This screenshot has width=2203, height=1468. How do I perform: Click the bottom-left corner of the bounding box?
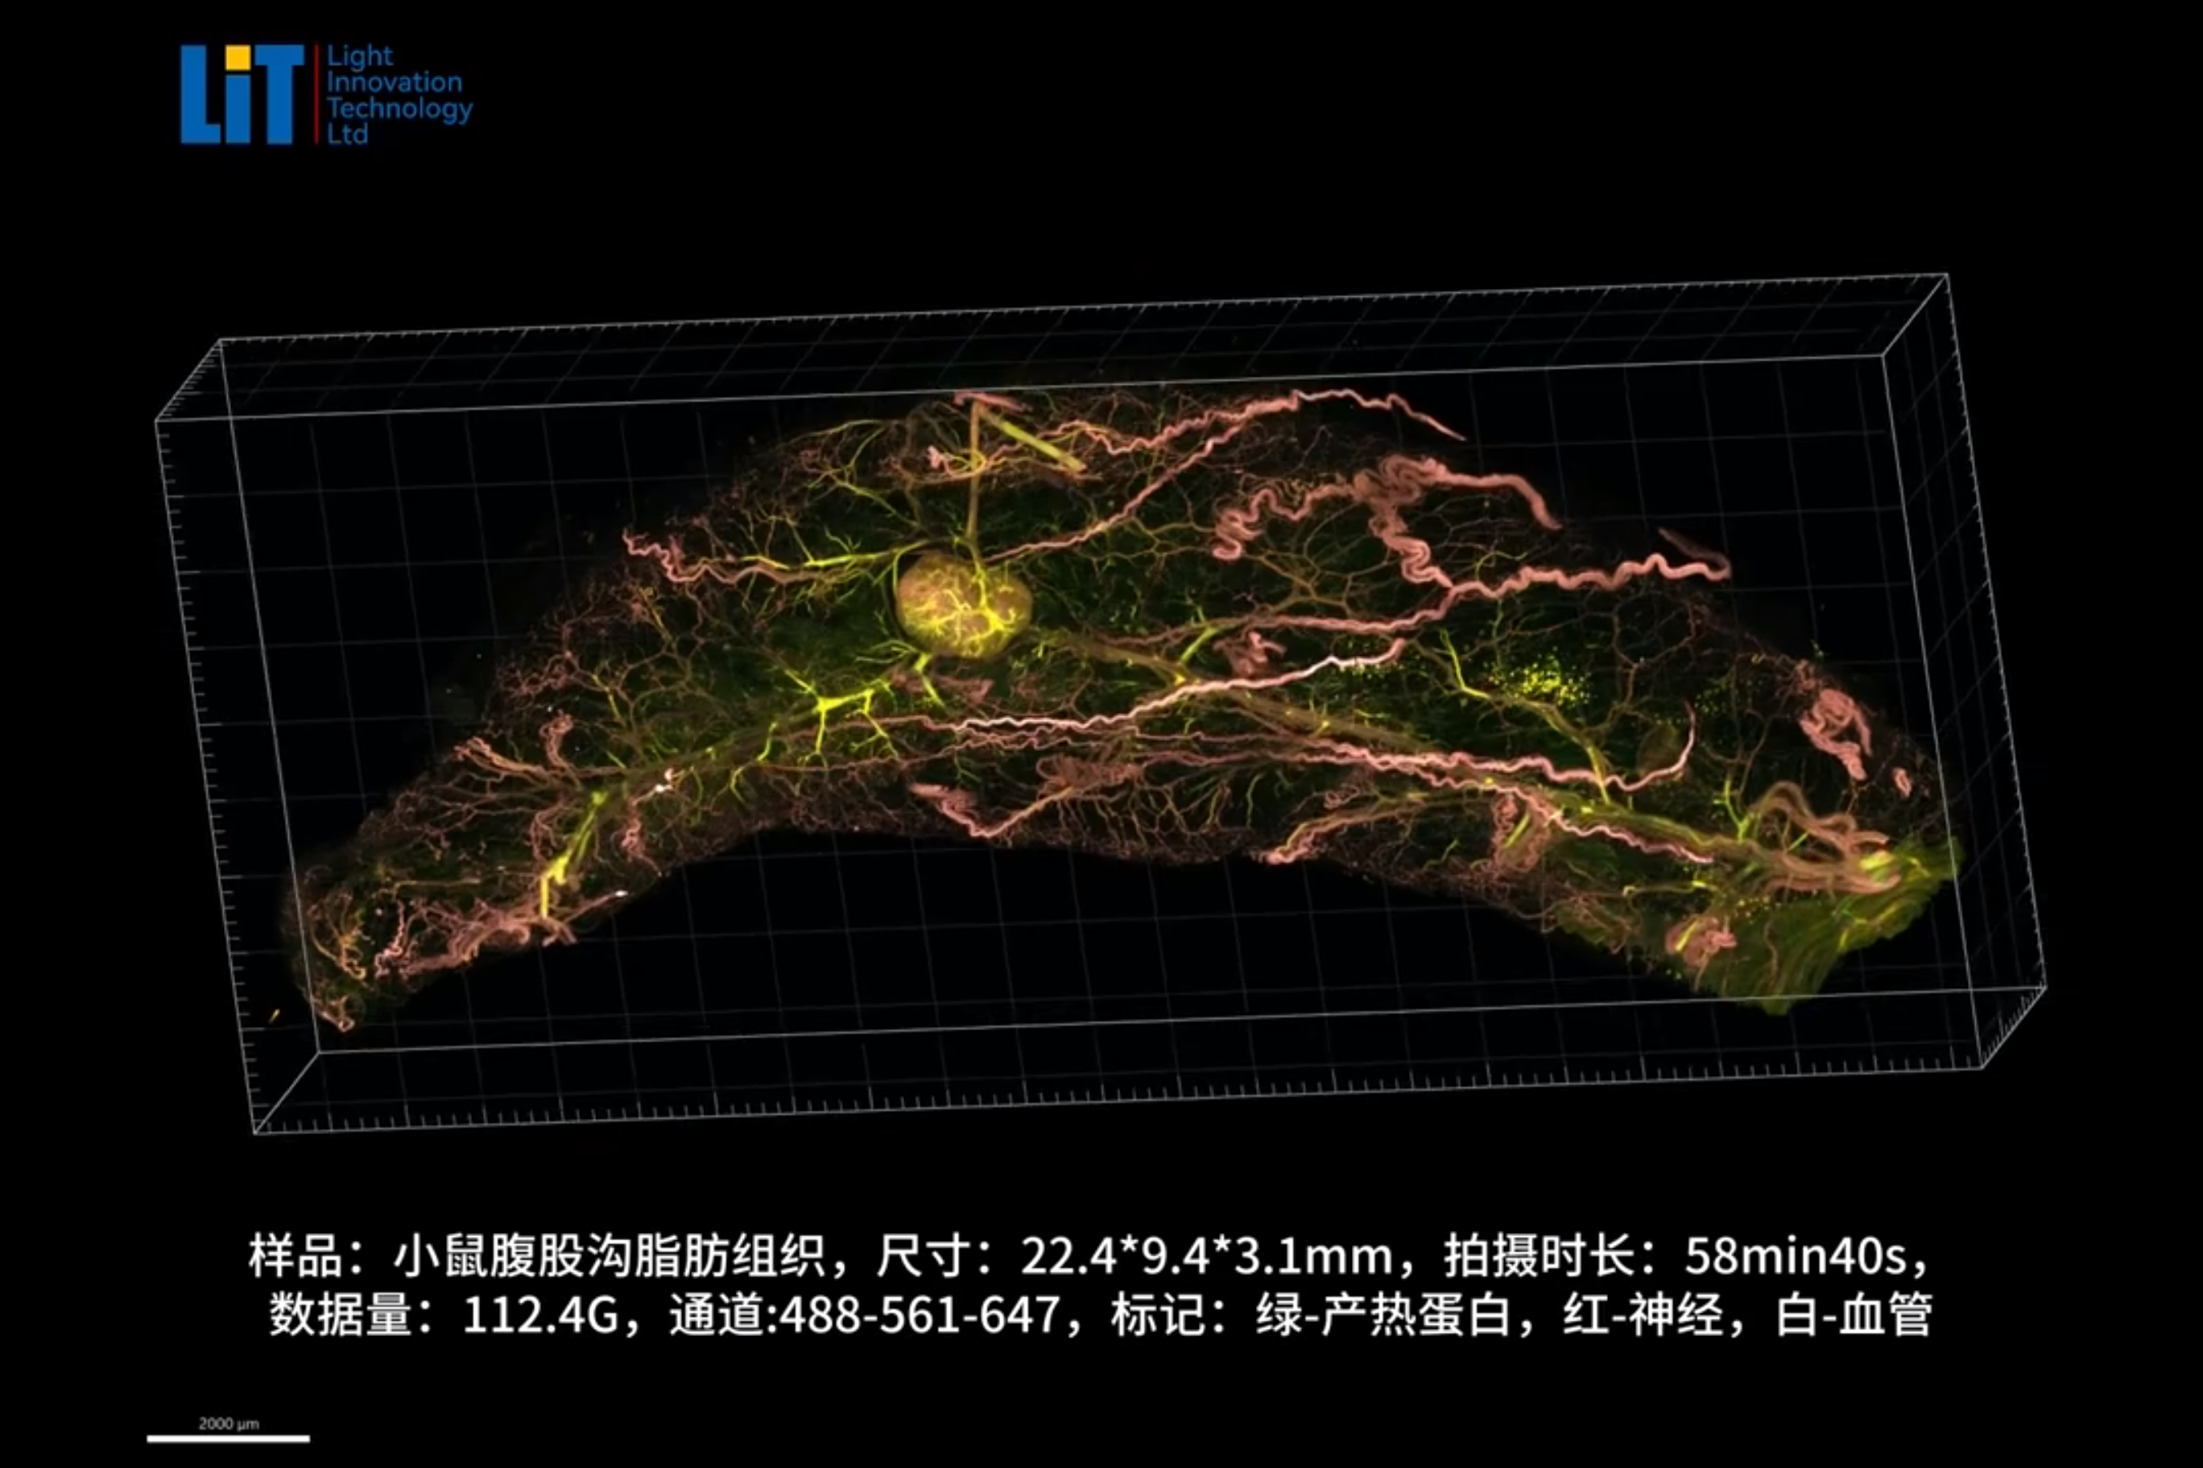[254, 1133]
